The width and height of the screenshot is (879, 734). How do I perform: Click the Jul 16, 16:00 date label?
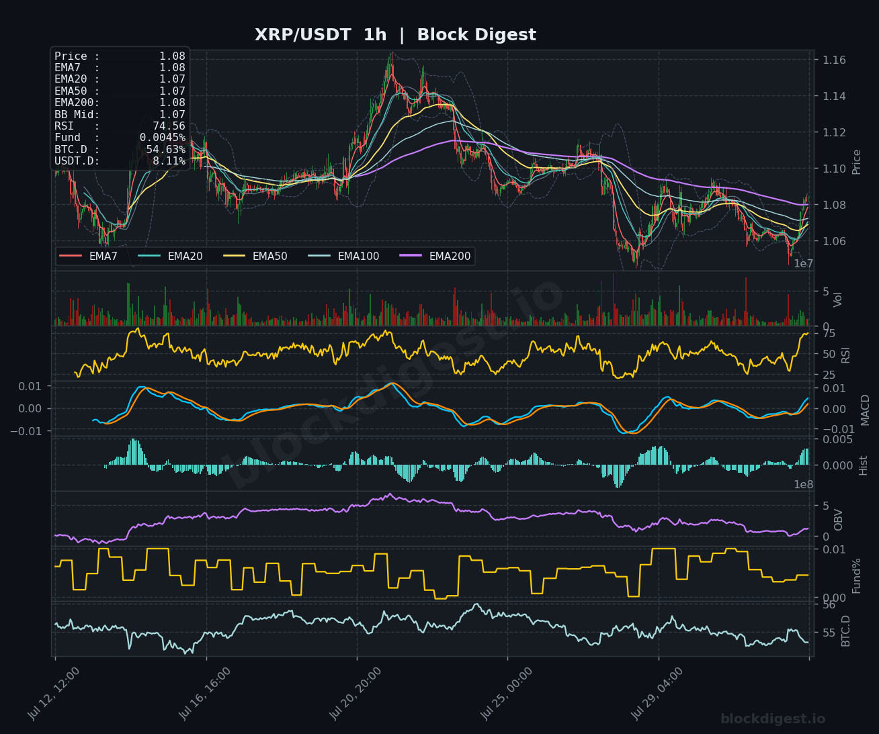click(205, 694)
